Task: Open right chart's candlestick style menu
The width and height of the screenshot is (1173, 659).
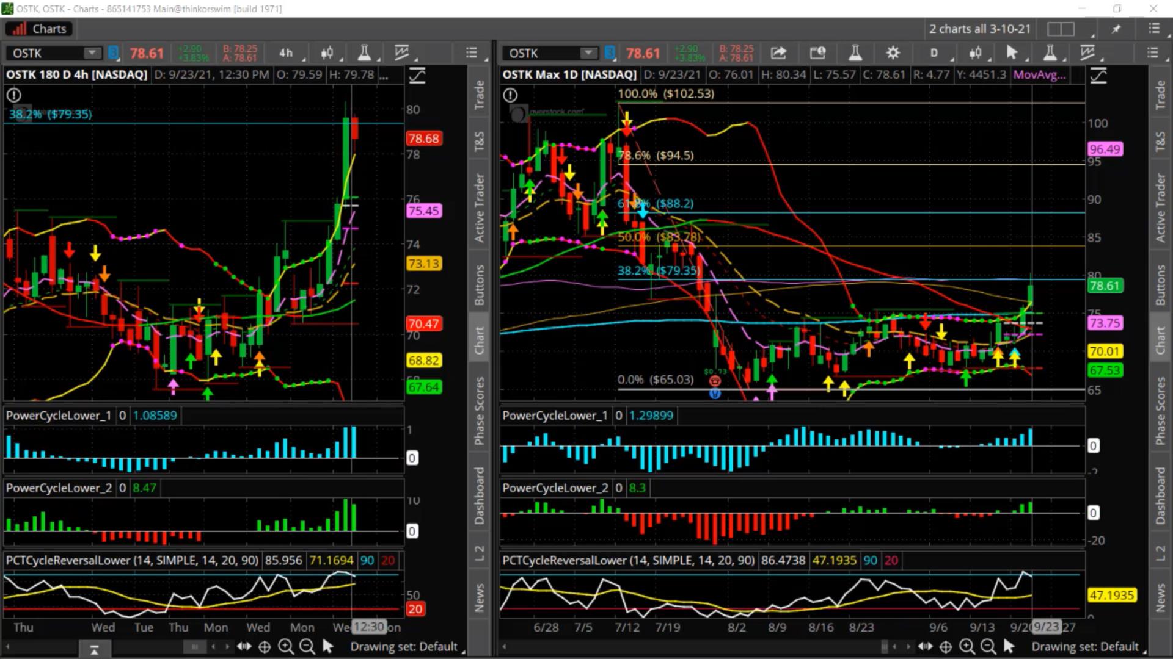Action: click(976, 53)
